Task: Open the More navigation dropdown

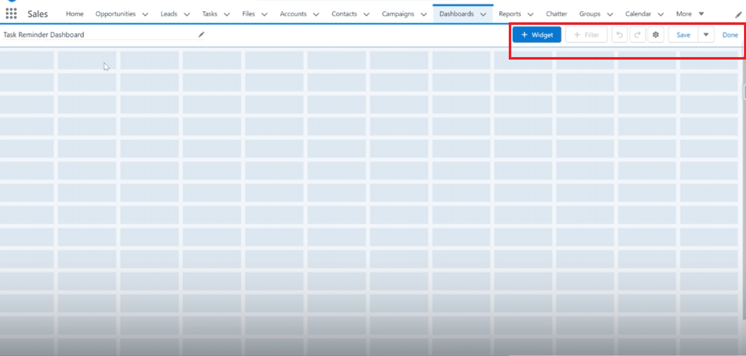Action: point(690,14)
